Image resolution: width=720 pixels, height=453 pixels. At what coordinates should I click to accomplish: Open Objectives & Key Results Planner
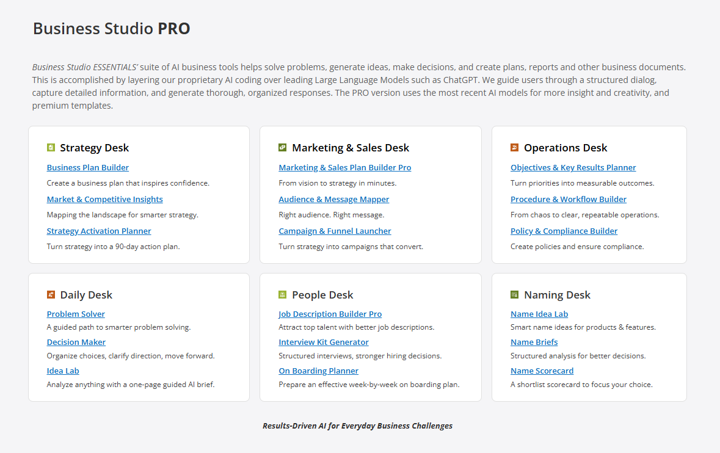573,167
